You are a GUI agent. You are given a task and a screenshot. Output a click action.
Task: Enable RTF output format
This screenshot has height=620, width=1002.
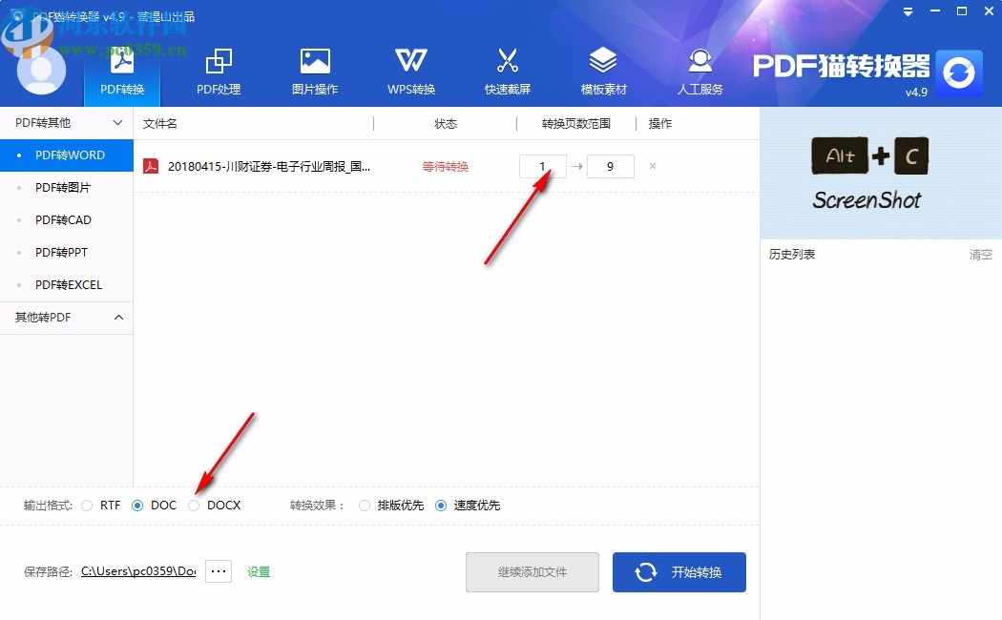pos(87,506)
